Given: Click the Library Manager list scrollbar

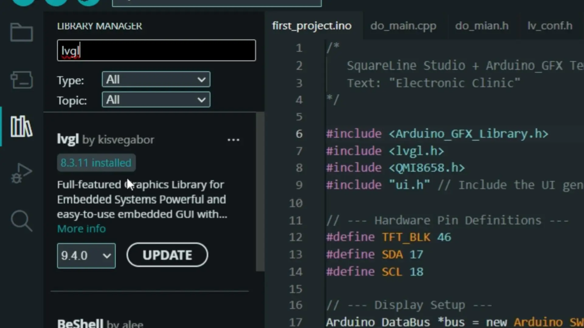Looking at the screenshot, I should click(x=260, y=192).
